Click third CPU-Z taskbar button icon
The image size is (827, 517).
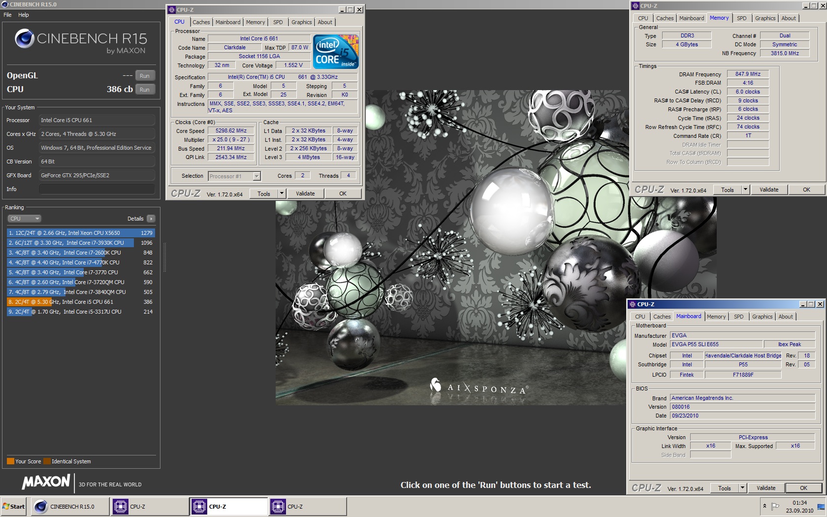point(278,506)
